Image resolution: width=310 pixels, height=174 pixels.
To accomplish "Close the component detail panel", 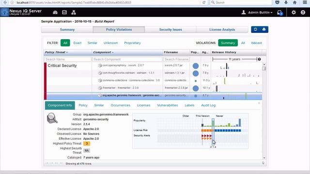I will [x=259, y=103].
